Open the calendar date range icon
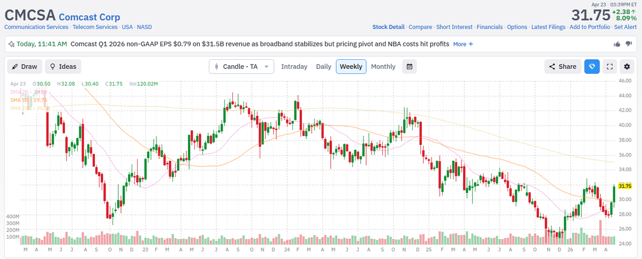Viewport: 642px width, 259px height. tap(410, 67)
